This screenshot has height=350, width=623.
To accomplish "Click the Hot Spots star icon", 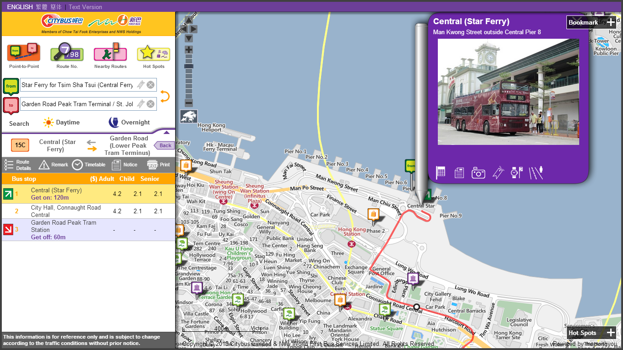I will click(153, 53).
